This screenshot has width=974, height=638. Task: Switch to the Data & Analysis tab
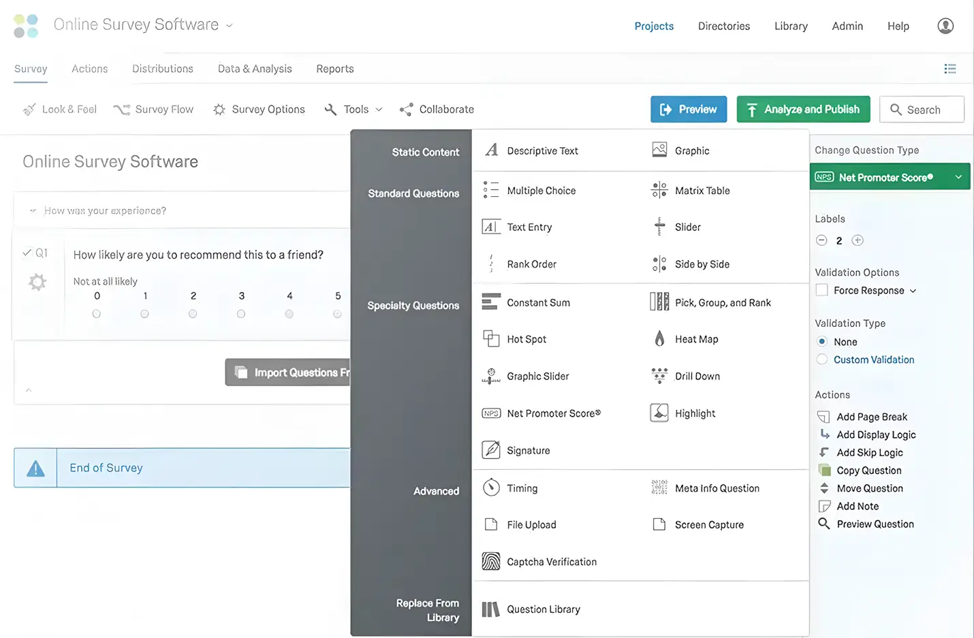tap(255, 69)
